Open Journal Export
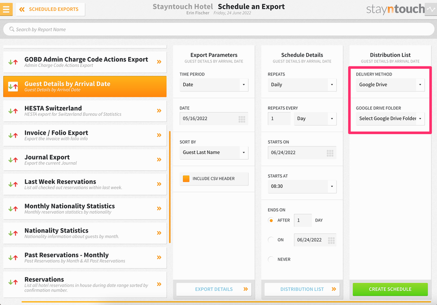This screenshot has height=305, width=437. pos(85,160)
